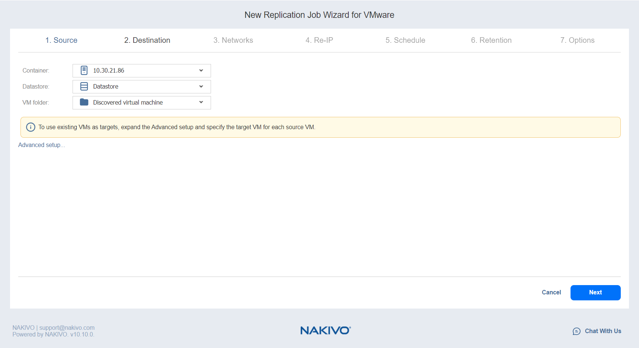Expand the Advanced setup link
Viewport: 639px width, 348px height.
tap(41, 145)
